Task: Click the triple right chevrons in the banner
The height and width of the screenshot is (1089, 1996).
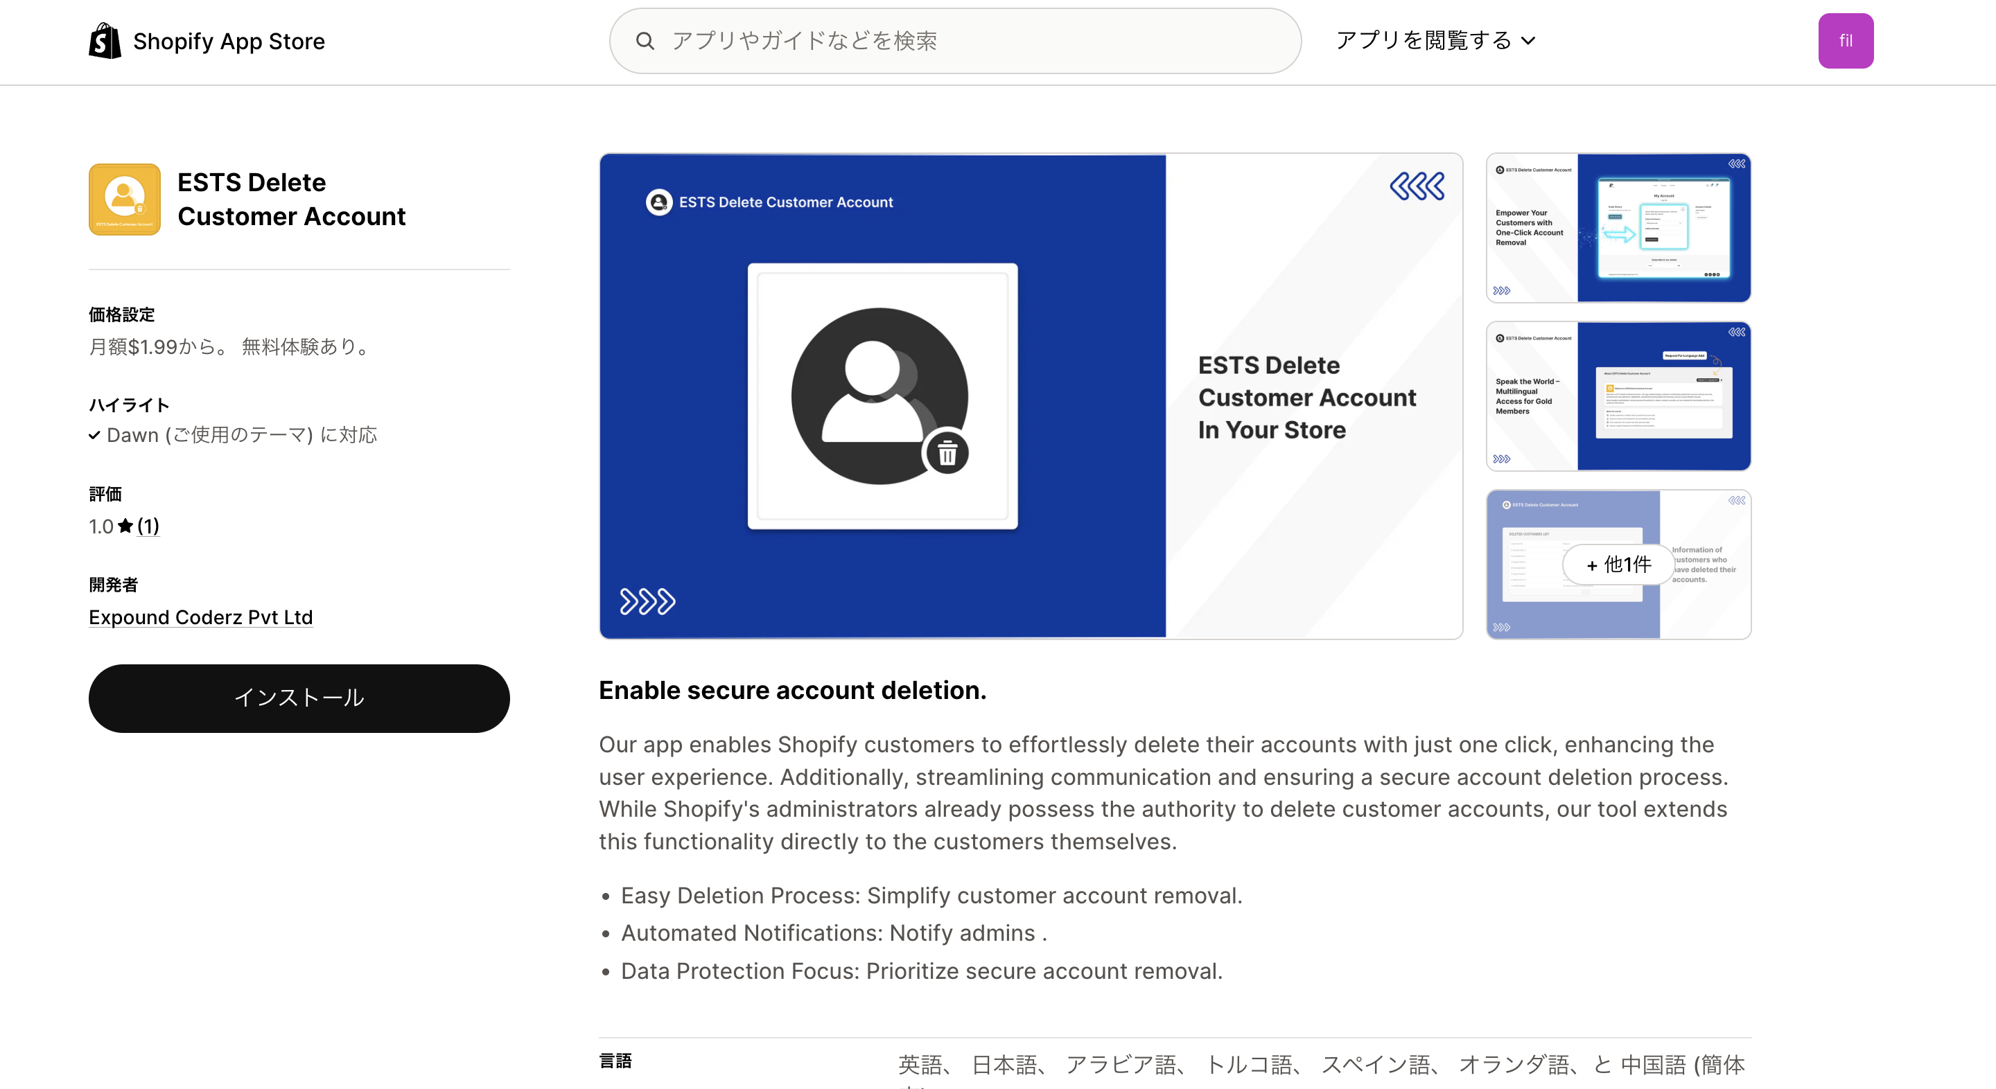Action: (647, 601)
